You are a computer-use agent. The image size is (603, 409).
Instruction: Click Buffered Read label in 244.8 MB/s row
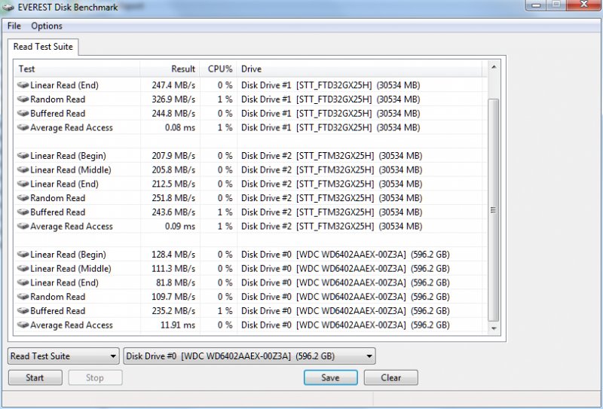point(58,114)
